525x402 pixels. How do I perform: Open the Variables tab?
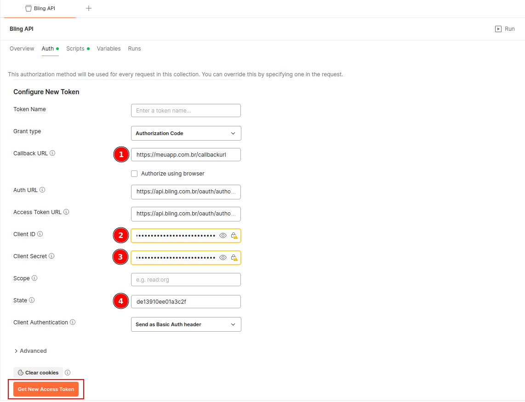(108, 49)
